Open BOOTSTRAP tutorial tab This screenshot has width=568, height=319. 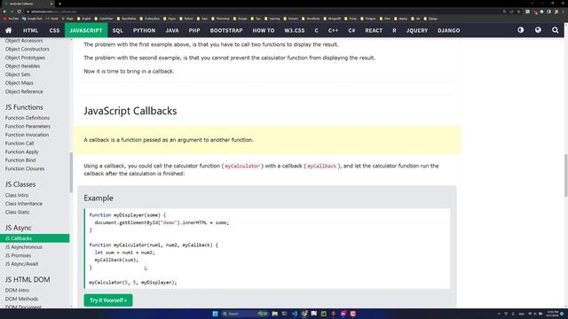tap(226, 30)
